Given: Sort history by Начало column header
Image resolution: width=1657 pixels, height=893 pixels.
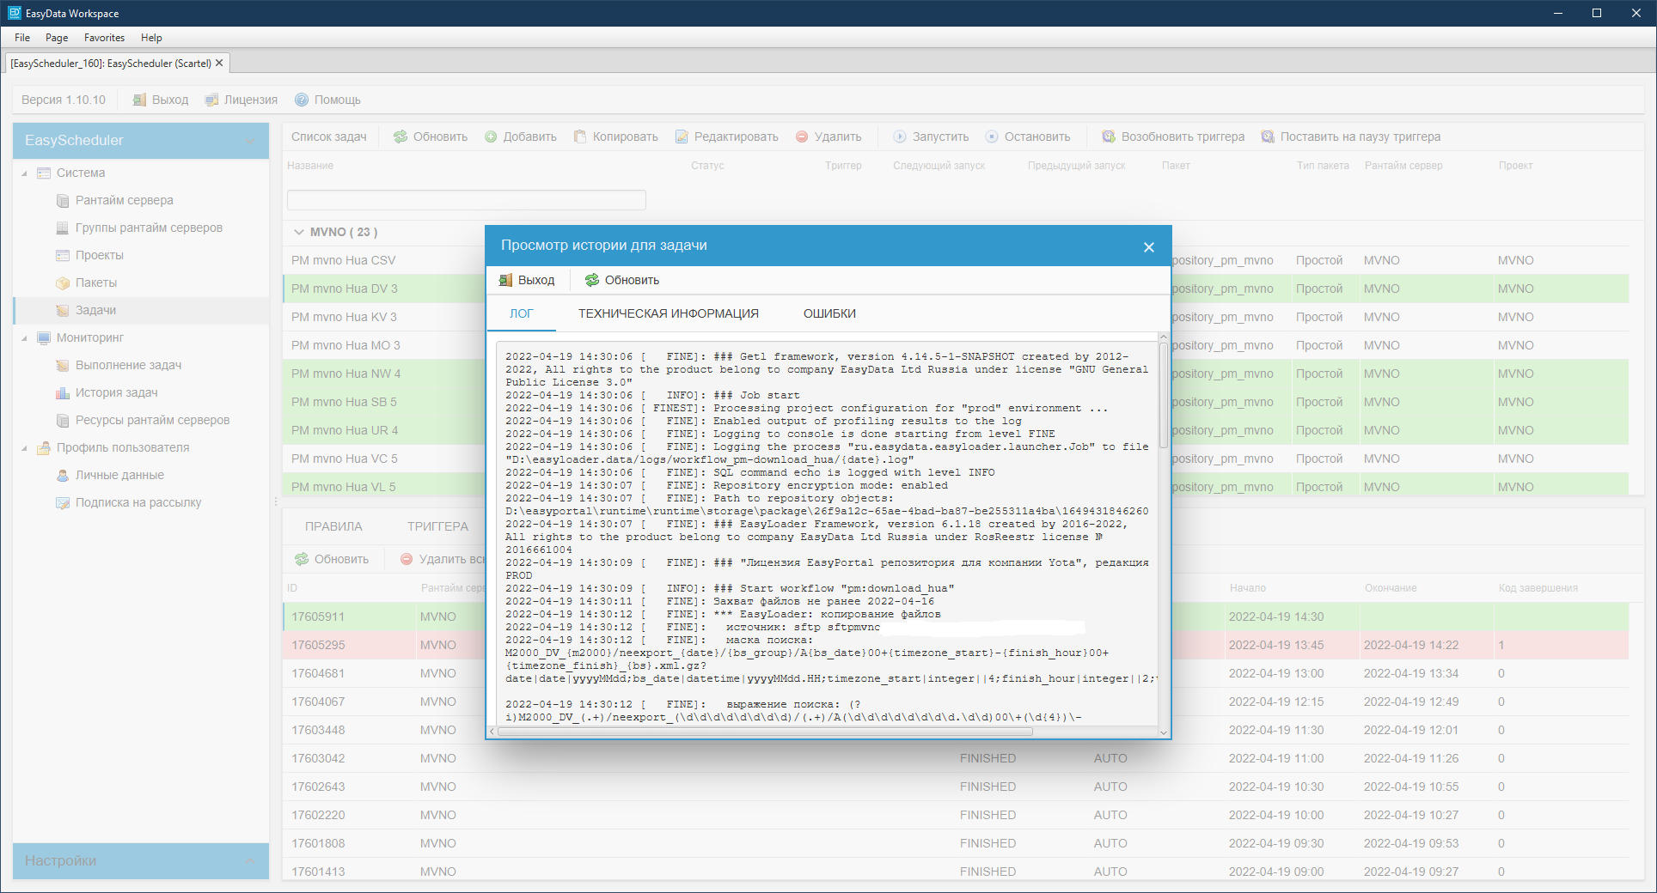Looking at the screenshot, I should pos(1248,588).
